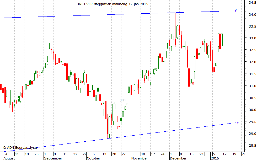257x160 pixels.
Task: Click date tick 17 in November
Action: 153,154
